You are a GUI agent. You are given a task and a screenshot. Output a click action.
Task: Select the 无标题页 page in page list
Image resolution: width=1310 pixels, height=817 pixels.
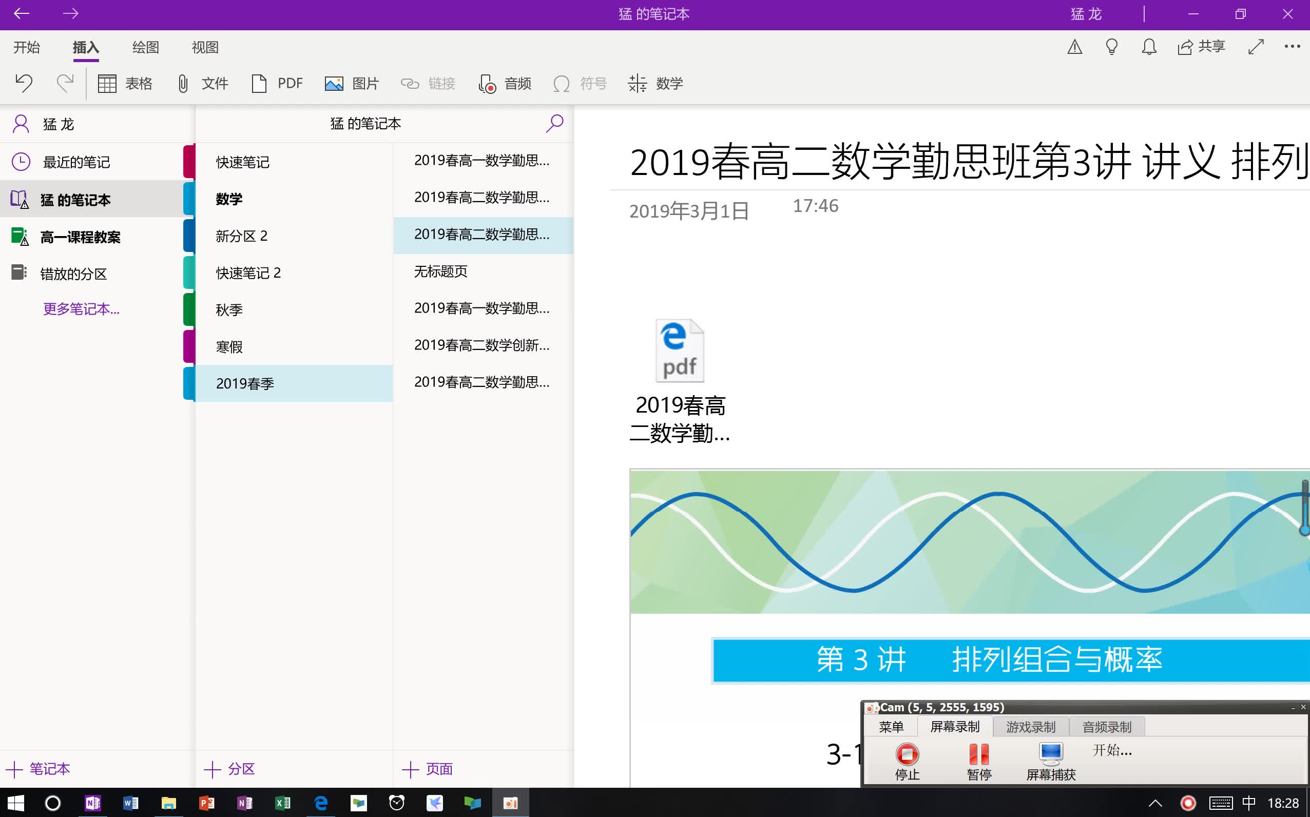pos(440,272)
